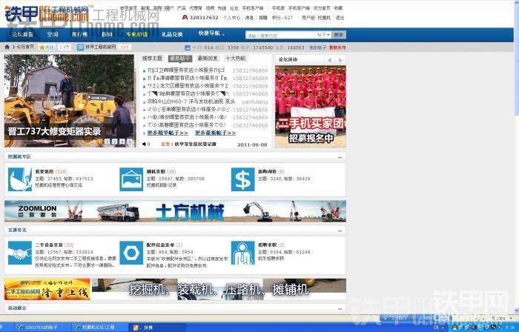Click the speaker announcement icon

145,145
